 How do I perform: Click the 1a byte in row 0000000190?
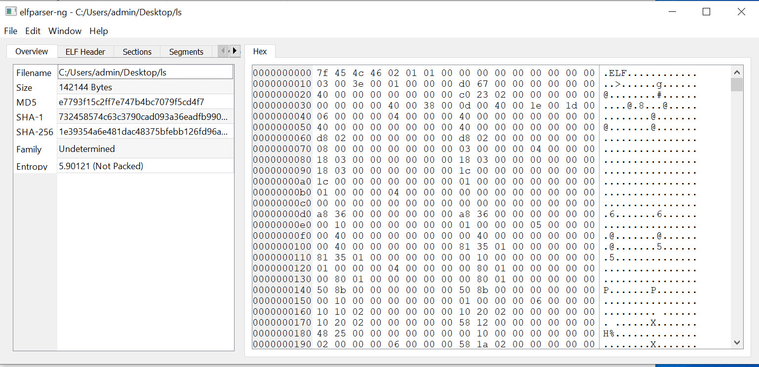[482, 344]
